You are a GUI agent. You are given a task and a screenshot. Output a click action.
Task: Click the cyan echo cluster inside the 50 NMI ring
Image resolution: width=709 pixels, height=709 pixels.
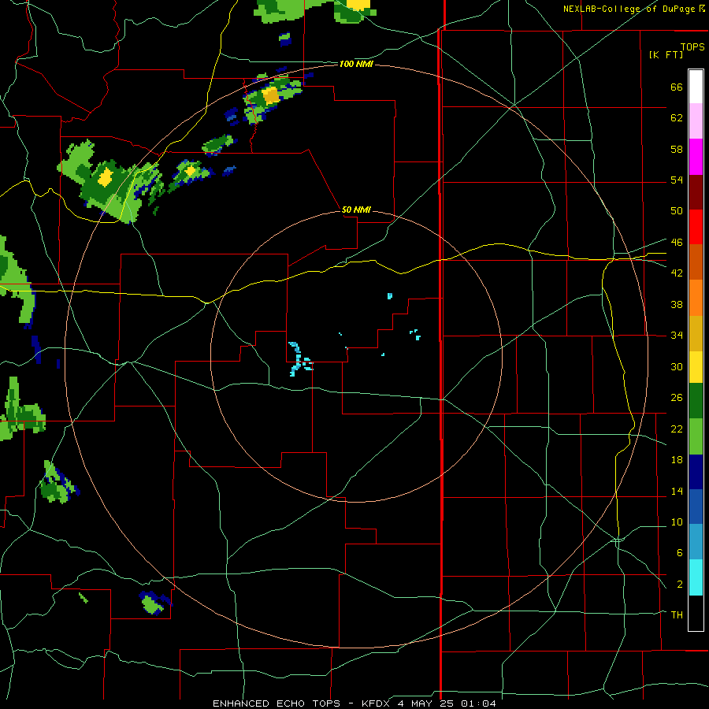(300, 359)
